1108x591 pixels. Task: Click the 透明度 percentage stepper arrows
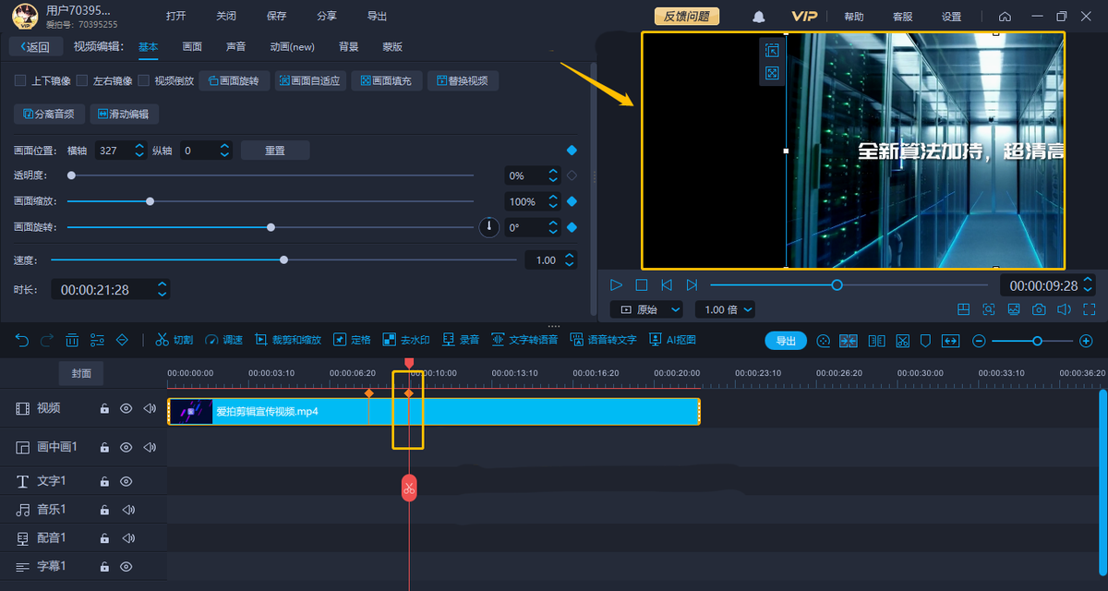(553, 175)
